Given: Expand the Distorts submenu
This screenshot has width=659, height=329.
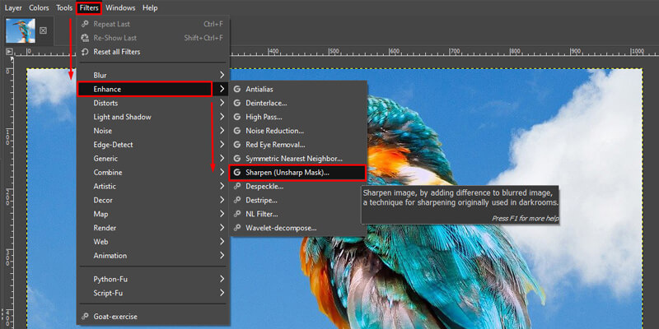Looking at the screenshot, I should click(153, 103).
